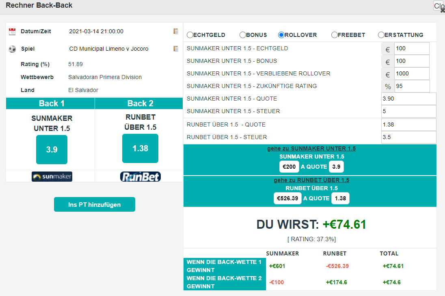
Task: Click the Sunmaker 3.9 odds tile
Action: [x=52, y=149]
